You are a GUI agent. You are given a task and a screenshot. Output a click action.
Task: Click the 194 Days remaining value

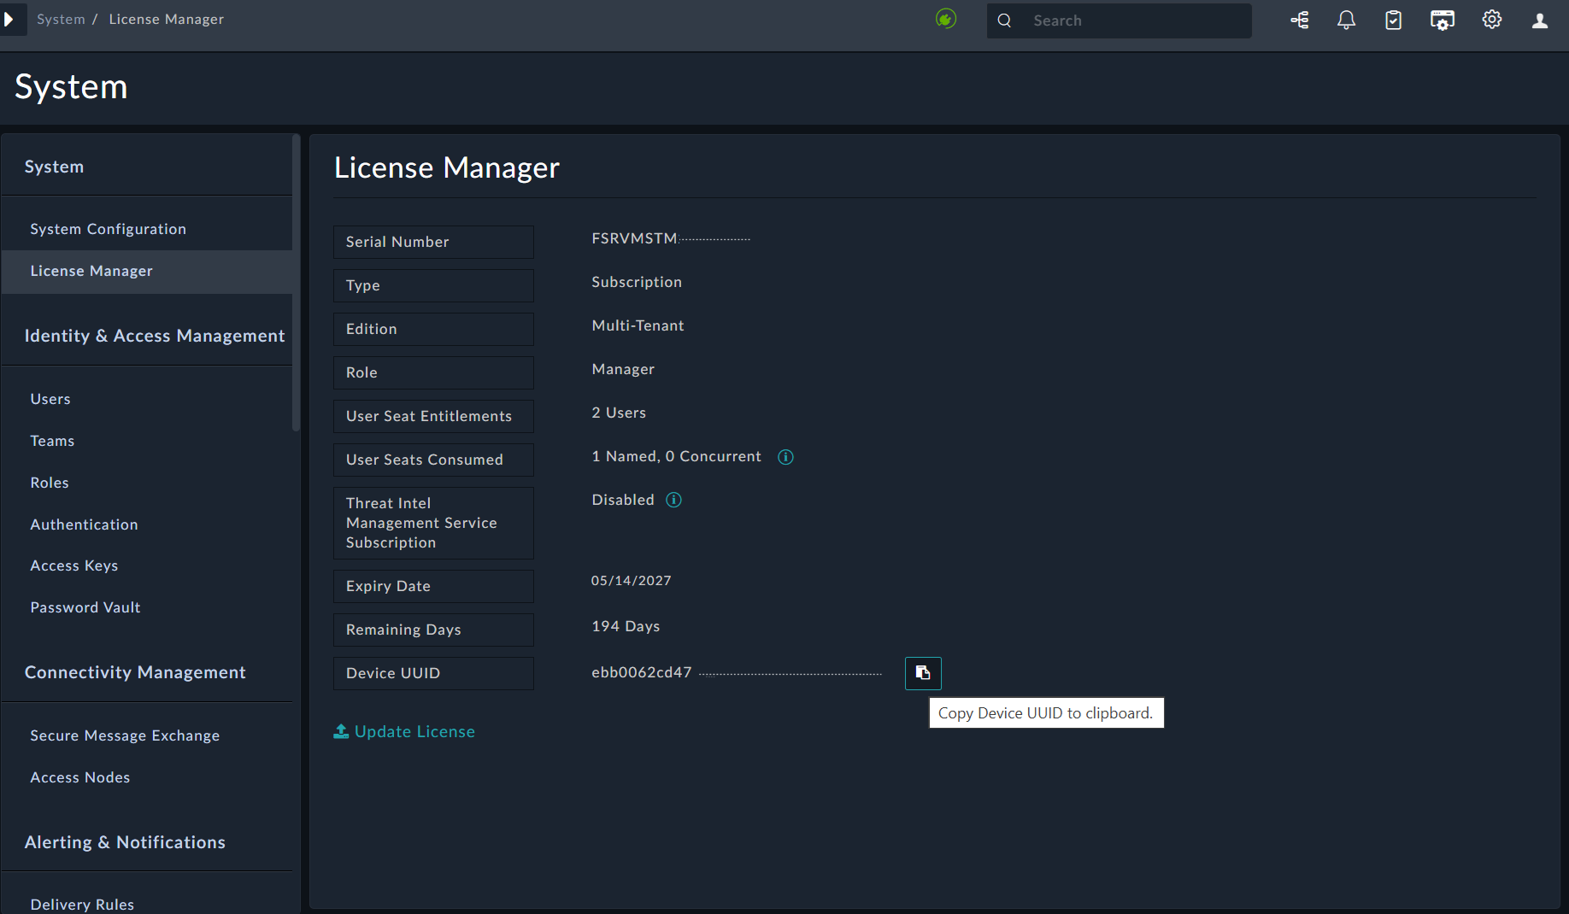click(x=626, y=626)
